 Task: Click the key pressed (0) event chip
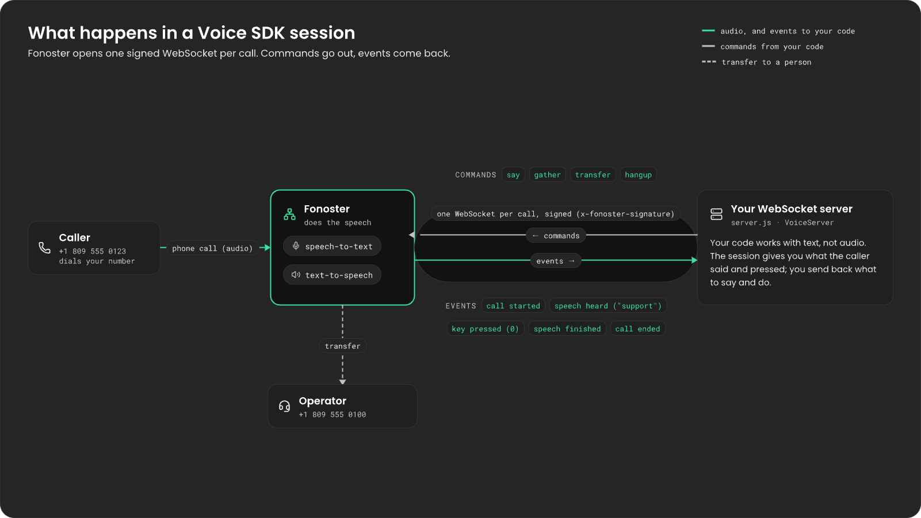(486, 329)
